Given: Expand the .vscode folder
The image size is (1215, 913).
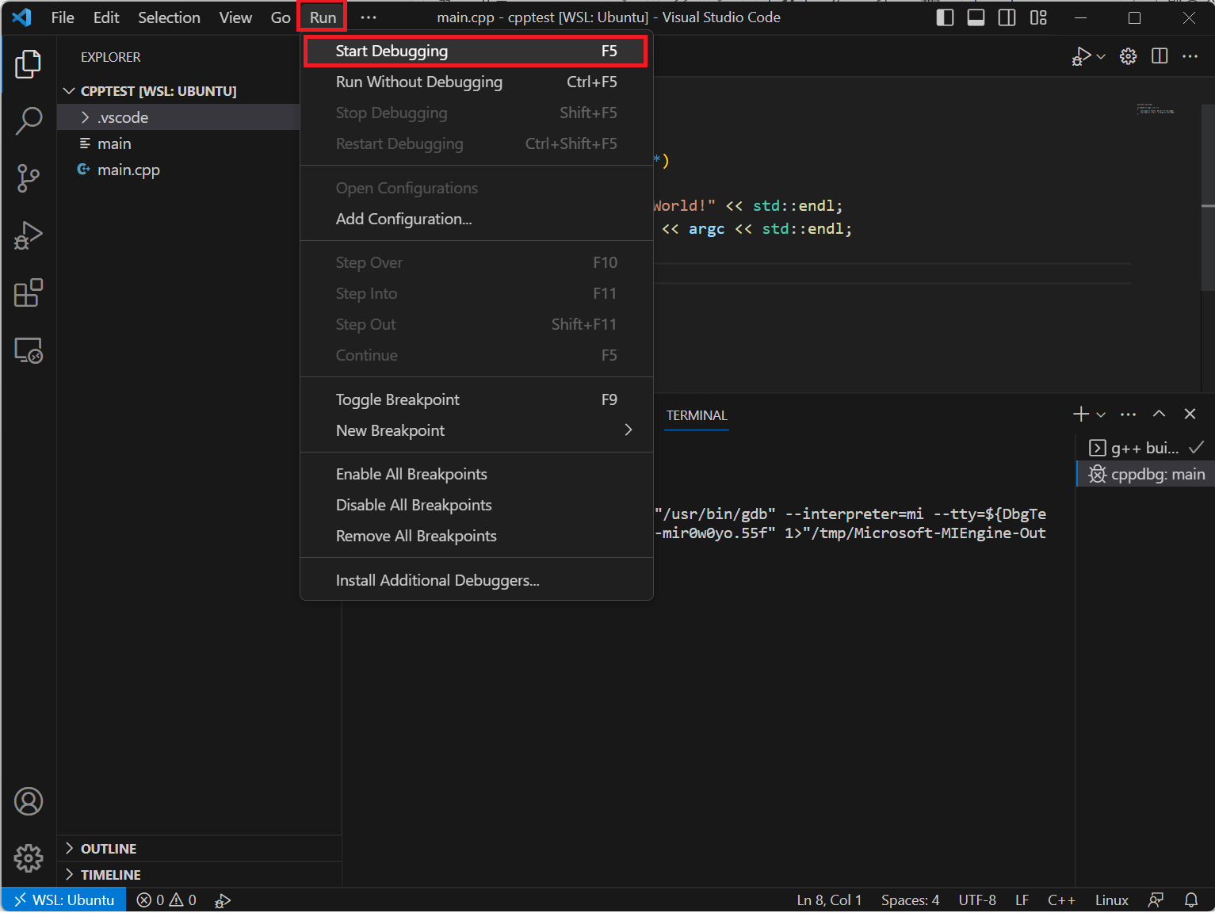Looking at the screenshot, I should (x=123, y=117).
